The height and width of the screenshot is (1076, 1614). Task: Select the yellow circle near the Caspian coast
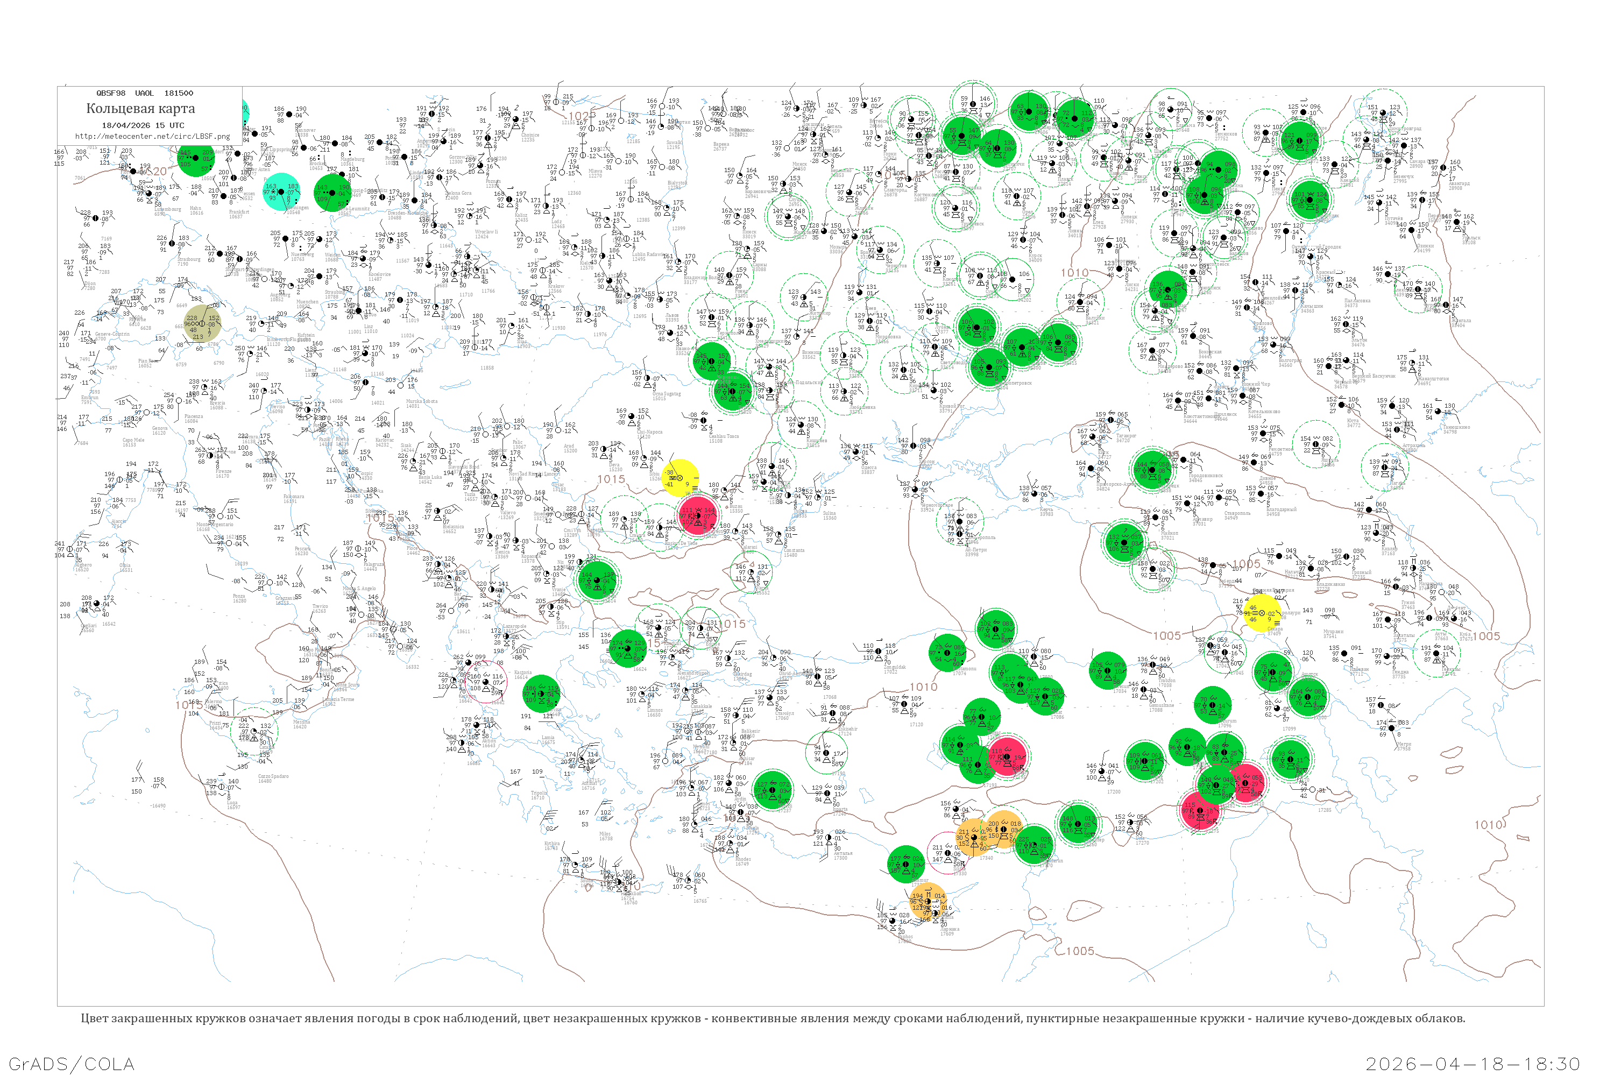(1262, 613)
